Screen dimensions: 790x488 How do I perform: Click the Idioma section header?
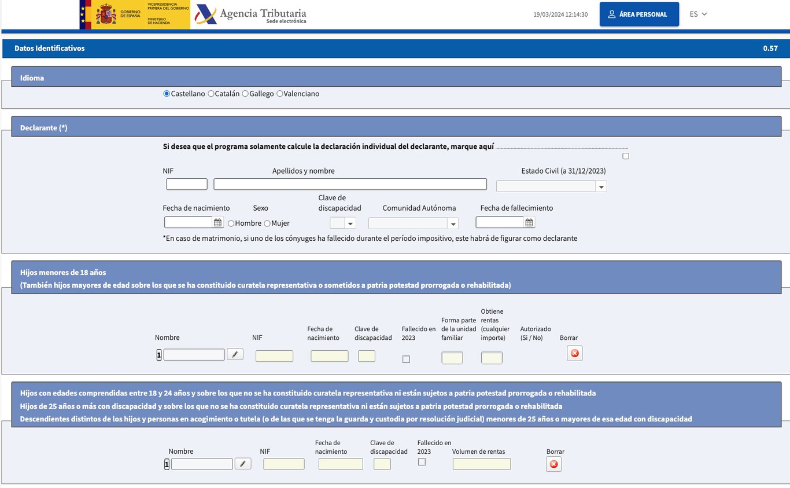click(396, 78)
